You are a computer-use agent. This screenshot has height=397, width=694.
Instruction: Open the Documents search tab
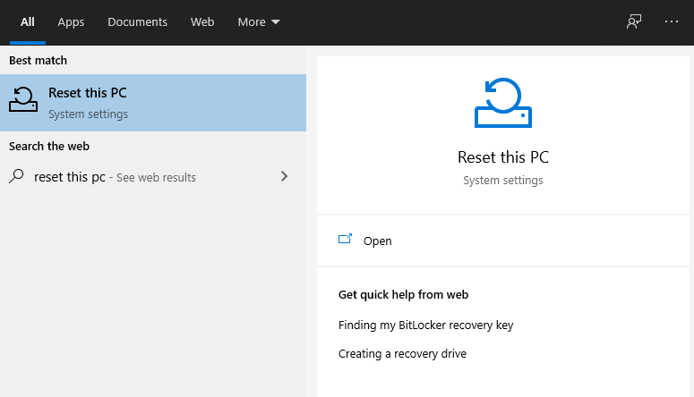(x=137, y=22)
